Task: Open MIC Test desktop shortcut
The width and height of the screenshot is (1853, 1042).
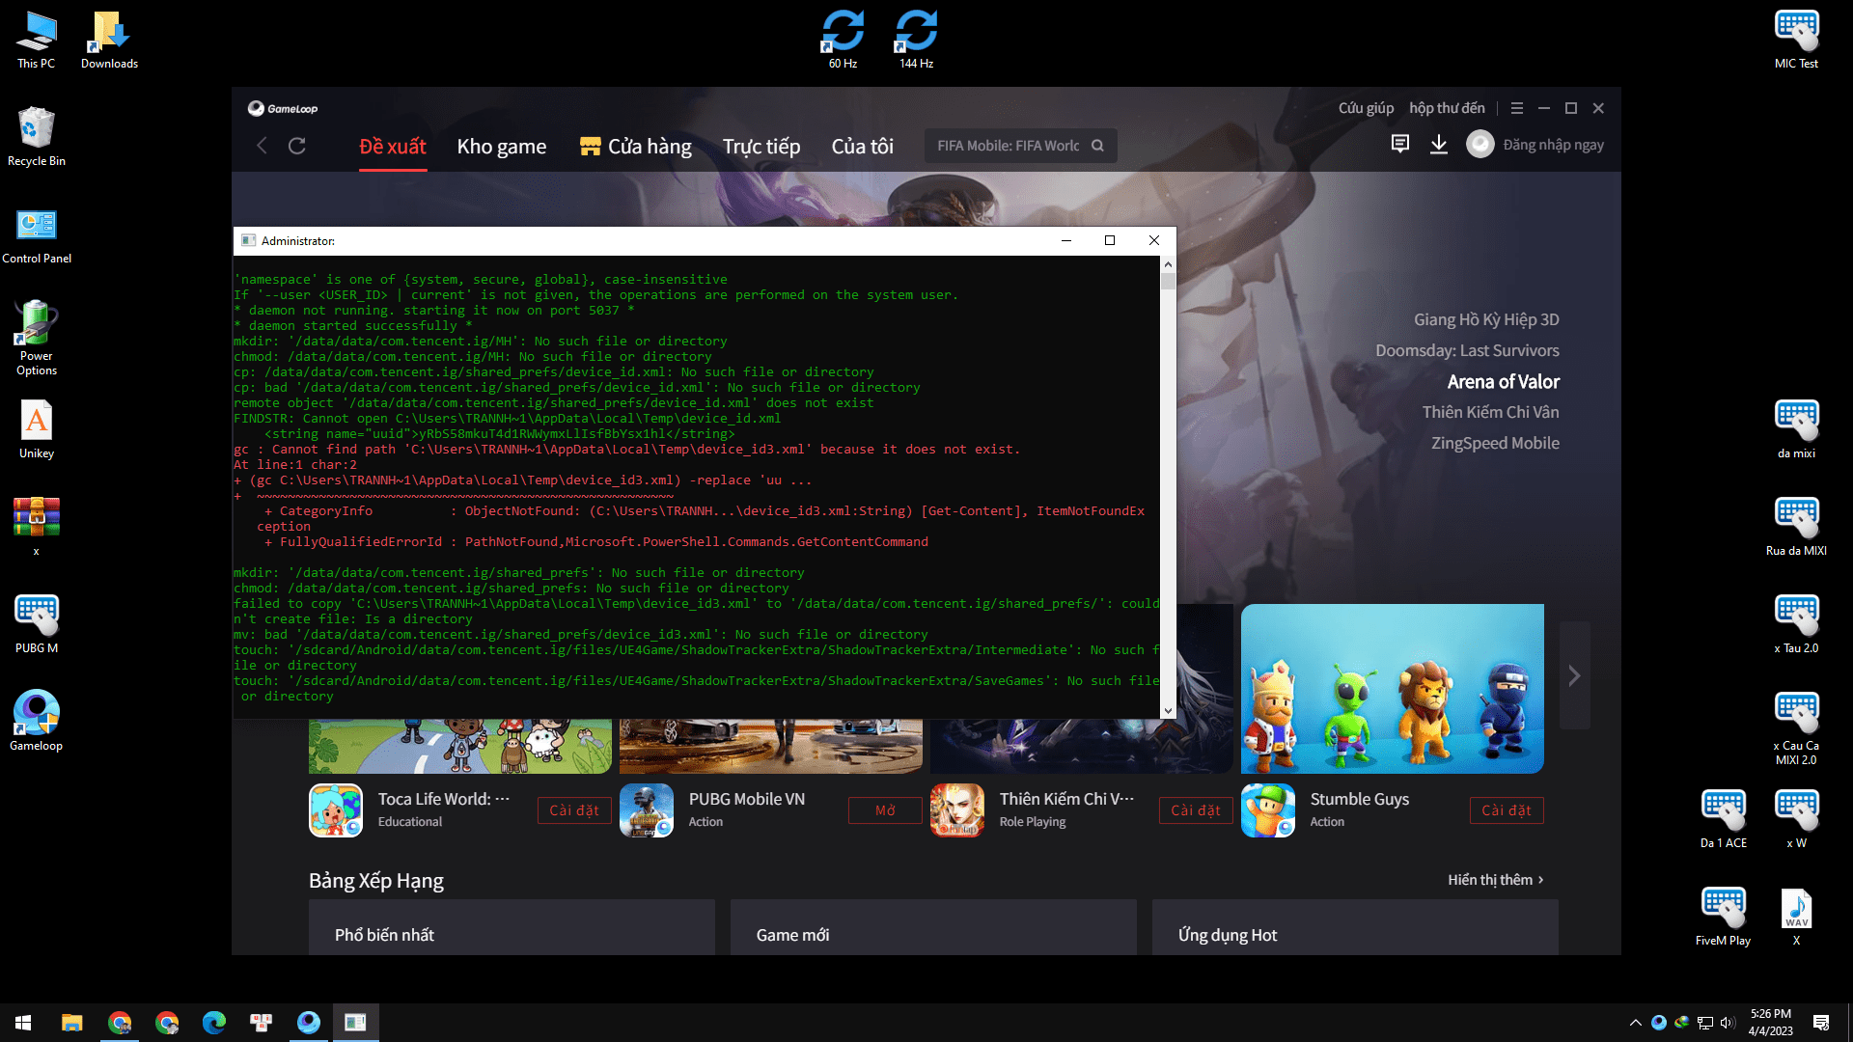Action: click(1796, 40)
